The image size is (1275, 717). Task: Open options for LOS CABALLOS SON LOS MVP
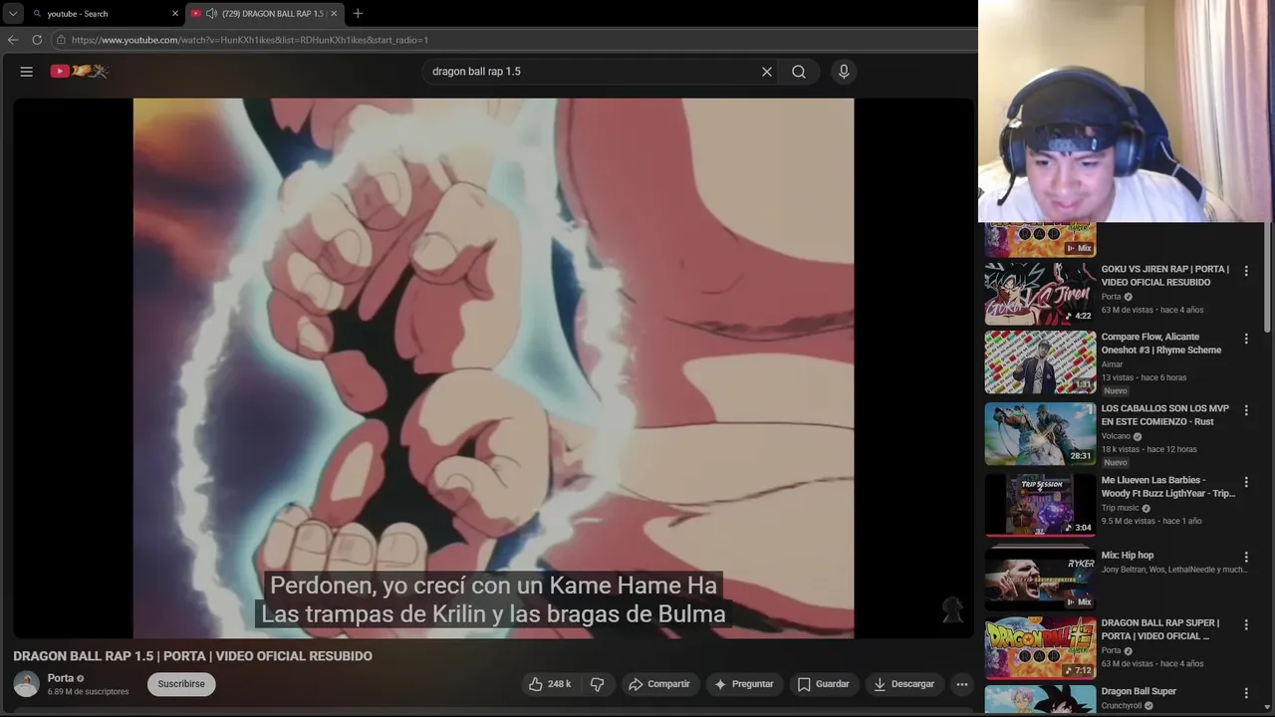pyautogui.click(x=1246, y=410)
